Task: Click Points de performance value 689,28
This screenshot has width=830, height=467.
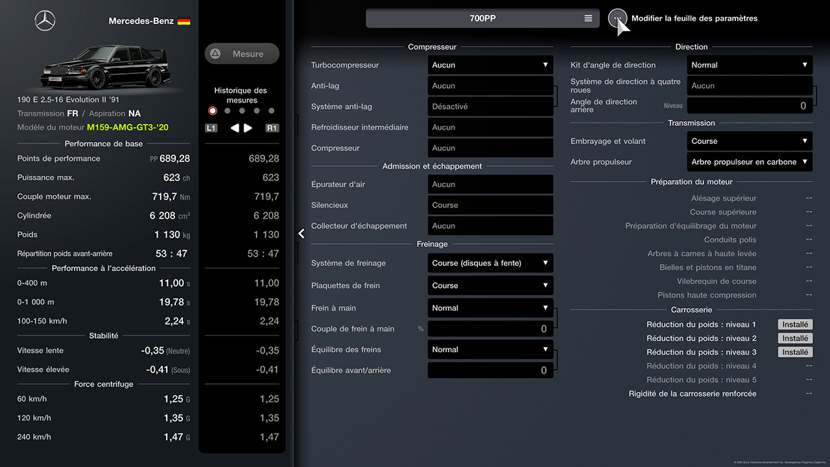Action: [174, 158]
